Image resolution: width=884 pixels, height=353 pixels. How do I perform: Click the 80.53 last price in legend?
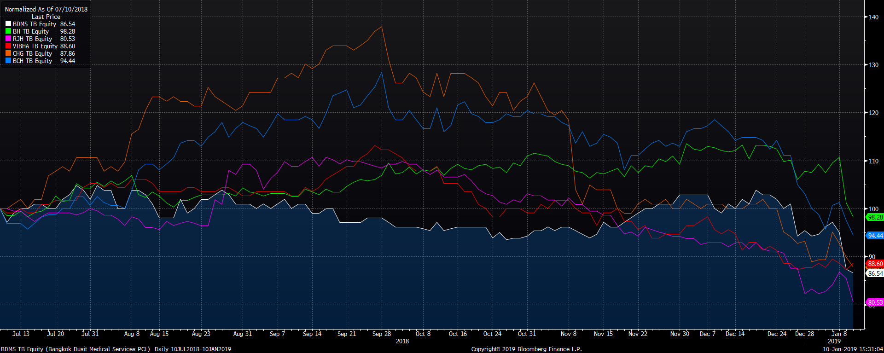click(x=68, y=39)
